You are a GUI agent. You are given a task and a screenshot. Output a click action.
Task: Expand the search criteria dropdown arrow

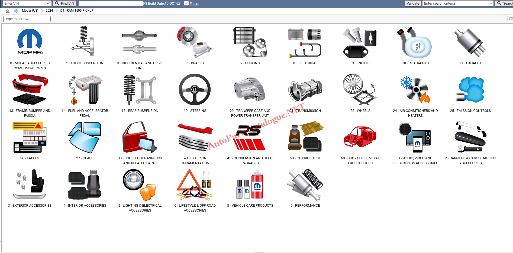tap(490, 3)
